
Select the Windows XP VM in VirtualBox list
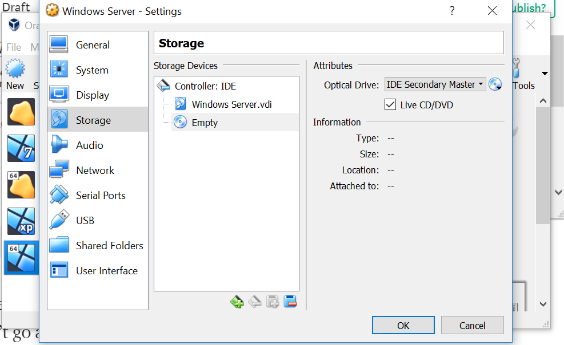pos(21,221)
